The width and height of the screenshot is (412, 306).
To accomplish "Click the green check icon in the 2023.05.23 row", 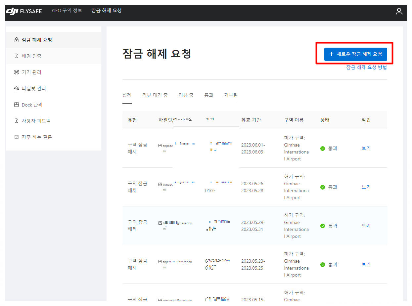I will (x=323, y=265).
